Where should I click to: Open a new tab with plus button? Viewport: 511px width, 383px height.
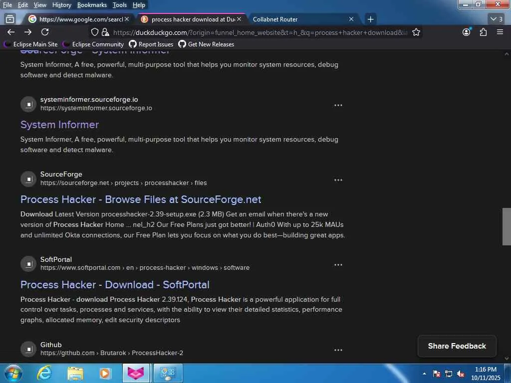pyautogui.click(x=370, y=19)
